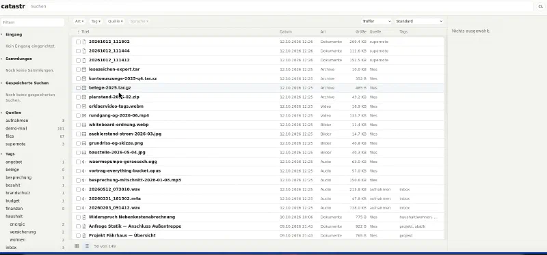The image size is (547, 255).
Task: Click the archive icon of kontoauszuege-2025-q4.tar.xz
Action: [83, 78]
